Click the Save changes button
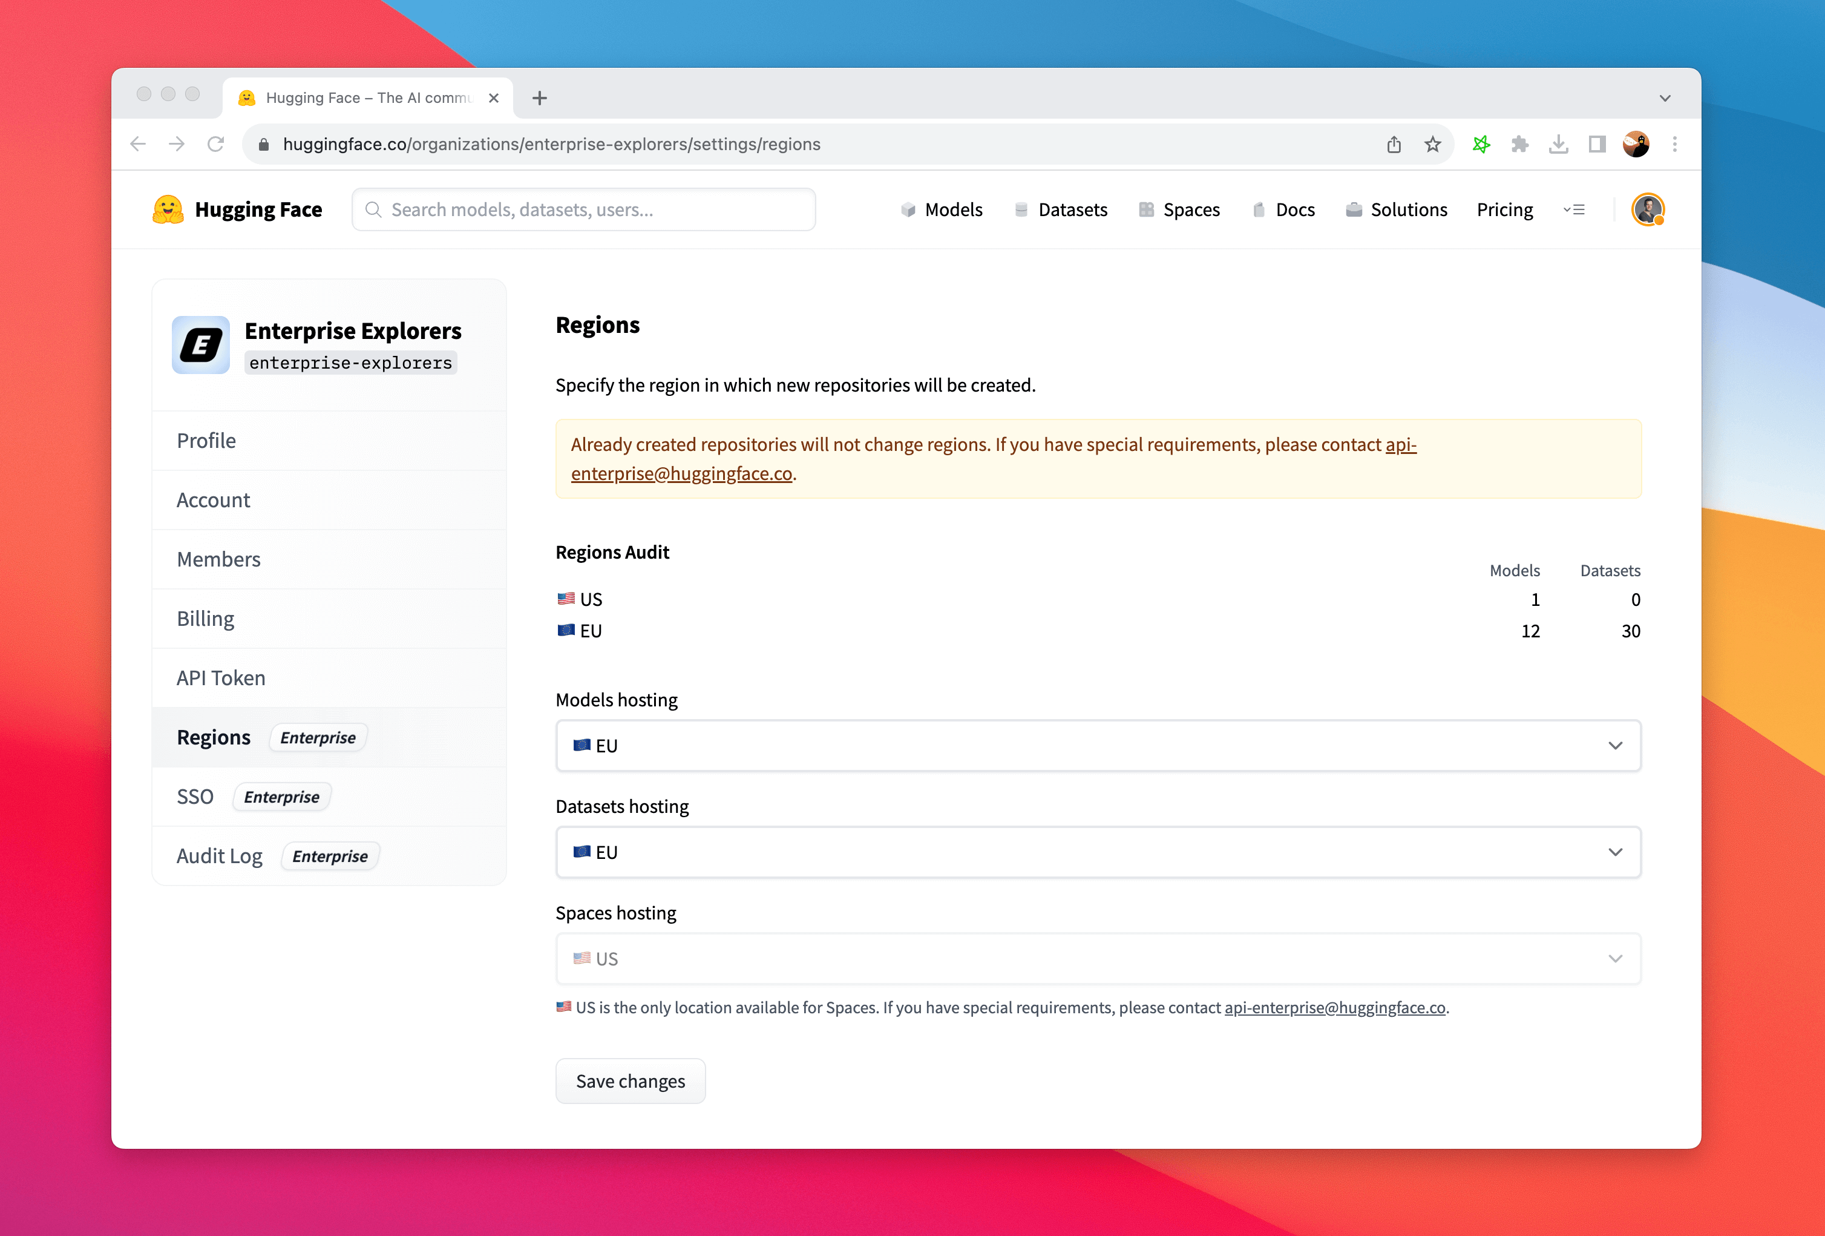Screen dimensions: 1825x1236 click(x=630, y=1081)
